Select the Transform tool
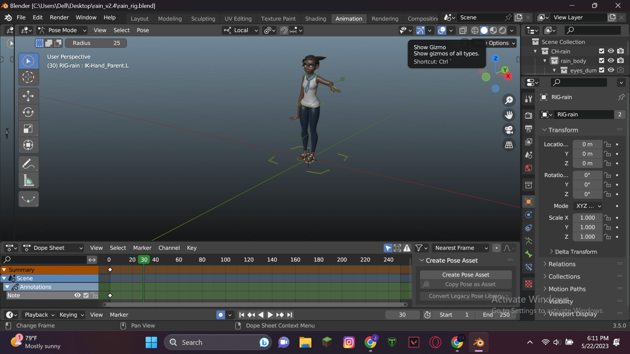 28,145
